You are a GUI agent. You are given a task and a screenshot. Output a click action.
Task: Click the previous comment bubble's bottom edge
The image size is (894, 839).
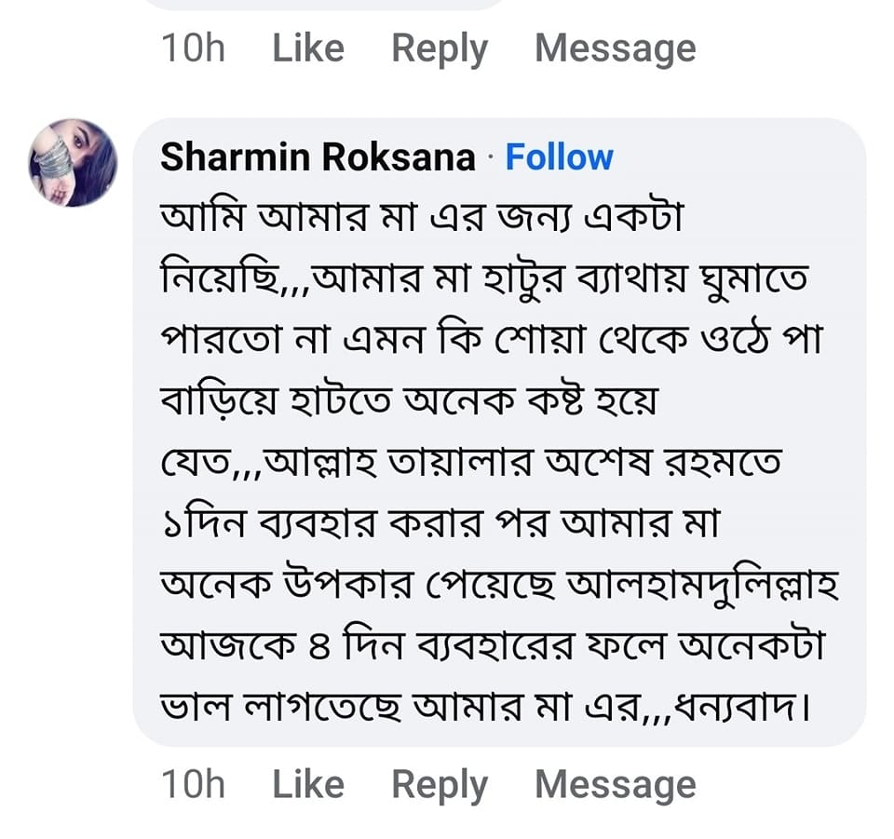pos(326,5)
